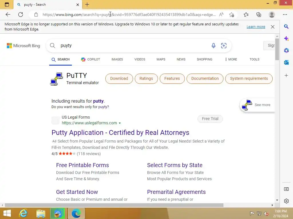Screen dimensions: 293x219
Task: Click System requirements pill
Action: pos(249,79)
